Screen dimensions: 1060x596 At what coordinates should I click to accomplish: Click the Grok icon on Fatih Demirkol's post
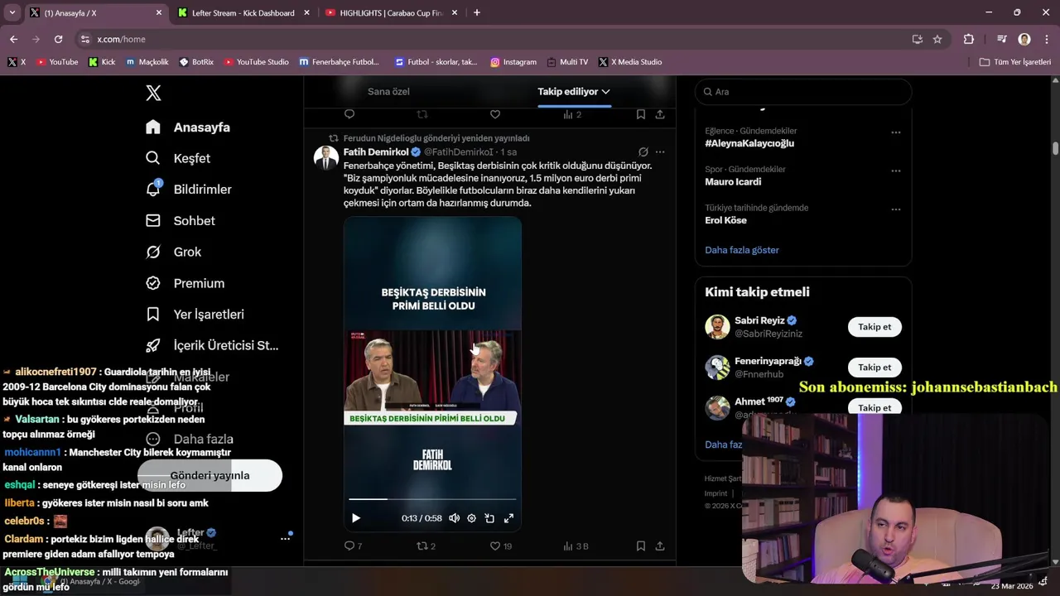[x=643, y=152]
